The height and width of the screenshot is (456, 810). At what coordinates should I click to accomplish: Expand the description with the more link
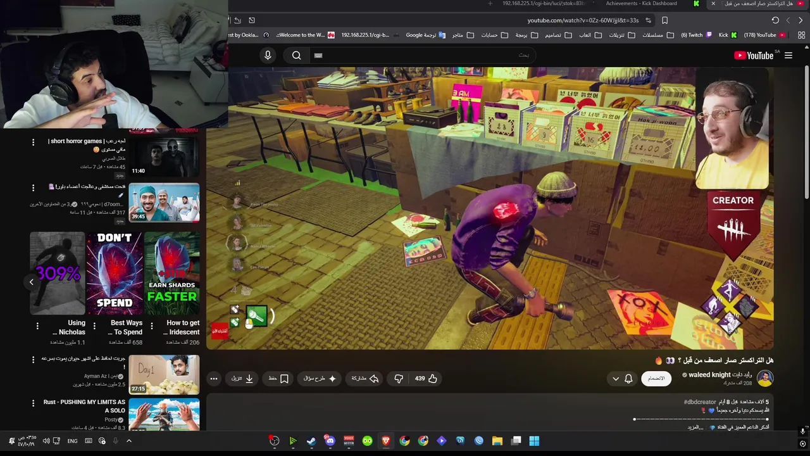696,427
